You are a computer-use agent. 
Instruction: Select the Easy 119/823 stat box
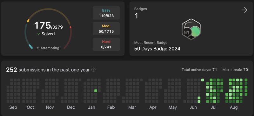[106, 13]
